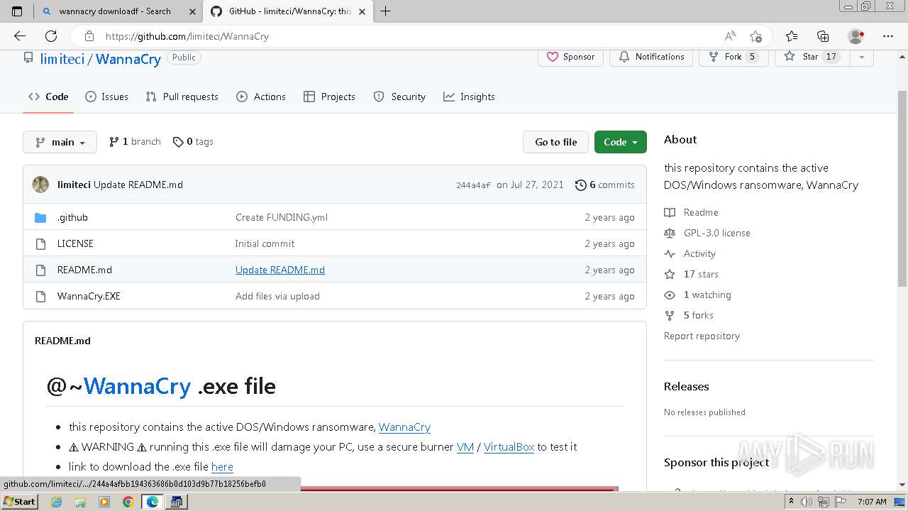The width and height of the screenshot is (908, 511).
Task: Open GPL-3.0 license link
Action: click(x=707, y=233)
